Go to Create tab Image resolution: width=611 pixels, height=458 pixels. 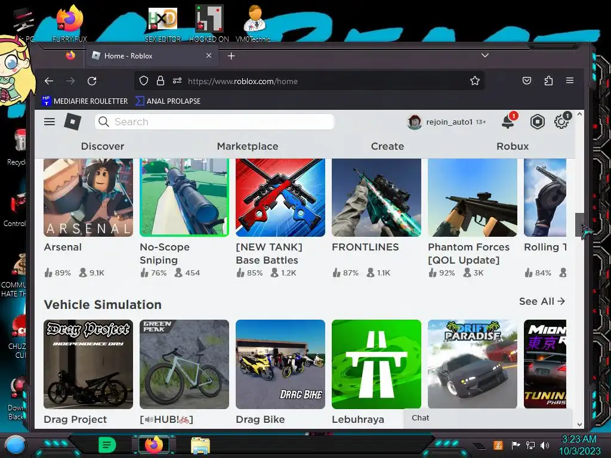(387, 146)
